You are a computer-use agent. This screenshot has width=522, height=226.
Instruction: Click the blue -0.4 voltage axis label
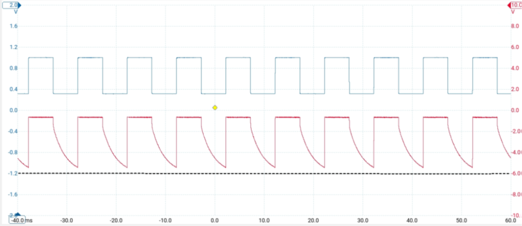click(x=12, y=132)
